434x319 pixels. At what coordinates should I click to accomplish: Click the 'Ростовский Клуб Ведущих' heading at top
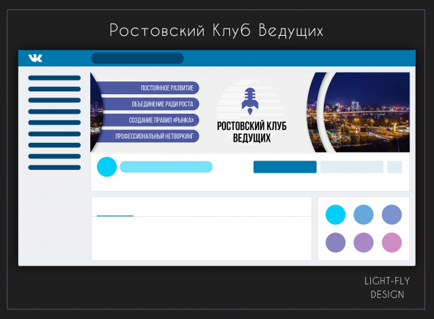216,30
